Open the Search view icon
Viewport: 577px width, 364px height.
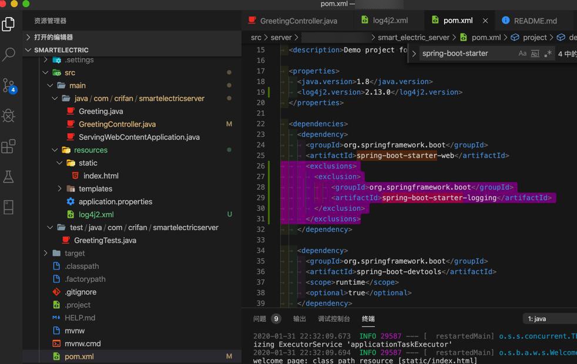[9, 55]
